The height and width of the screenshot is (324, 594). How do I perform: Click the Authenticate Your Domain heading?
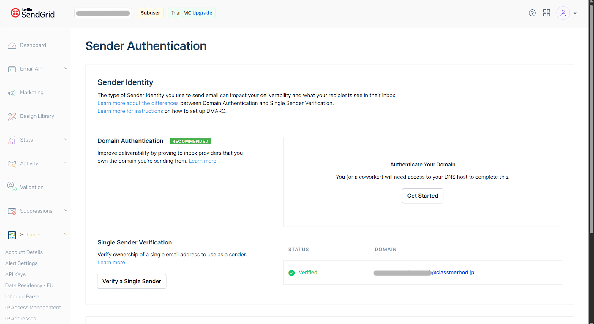(423, 165)
